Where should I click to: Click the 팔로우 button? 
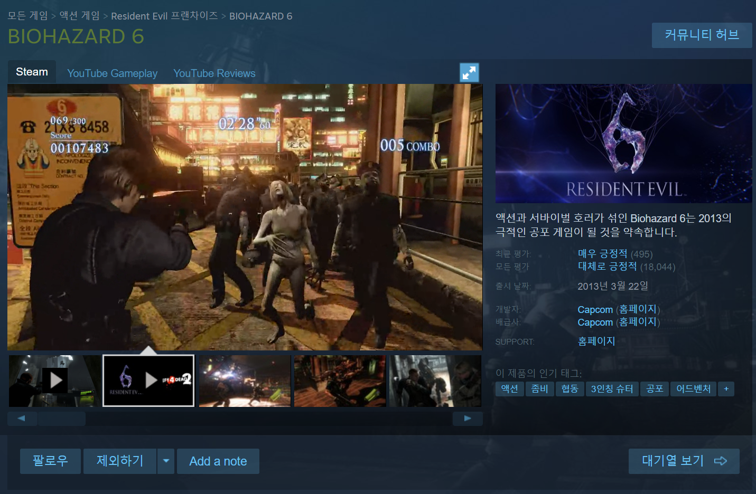[50, 461]
